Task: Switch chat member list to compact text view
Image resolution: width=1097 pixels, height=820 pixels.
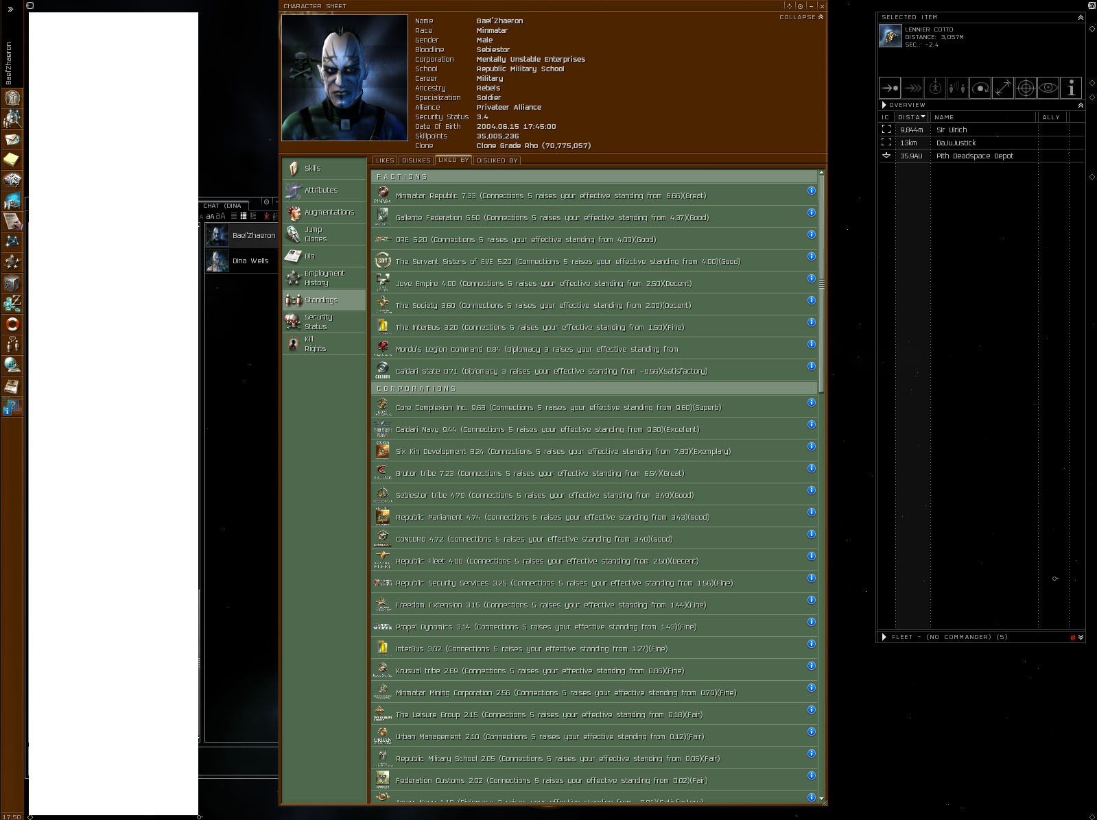Action: point(234,216)
